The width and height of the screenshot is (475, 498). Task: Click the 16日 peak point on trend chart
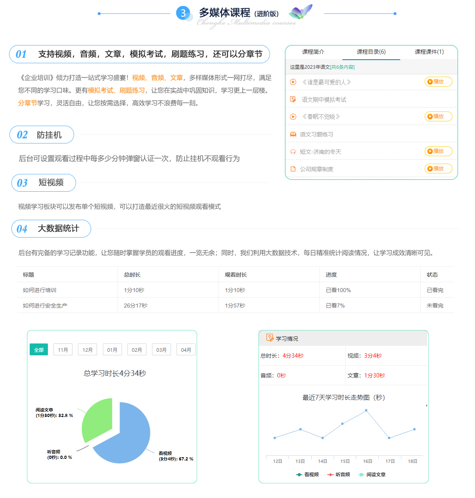tap(366, 410)
